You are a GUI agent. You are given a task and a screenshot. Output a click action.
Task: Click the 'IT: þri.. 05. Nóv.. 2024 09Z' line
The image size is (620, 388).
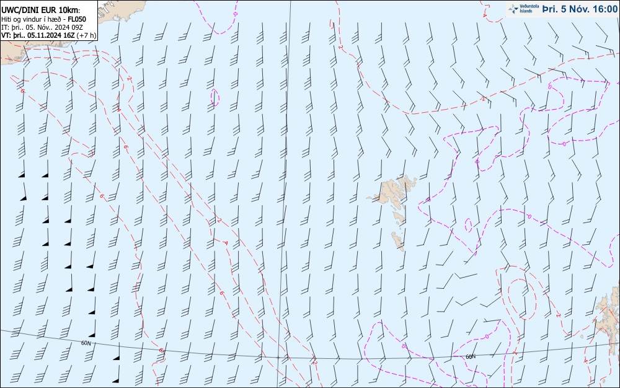tap(42, 27)
